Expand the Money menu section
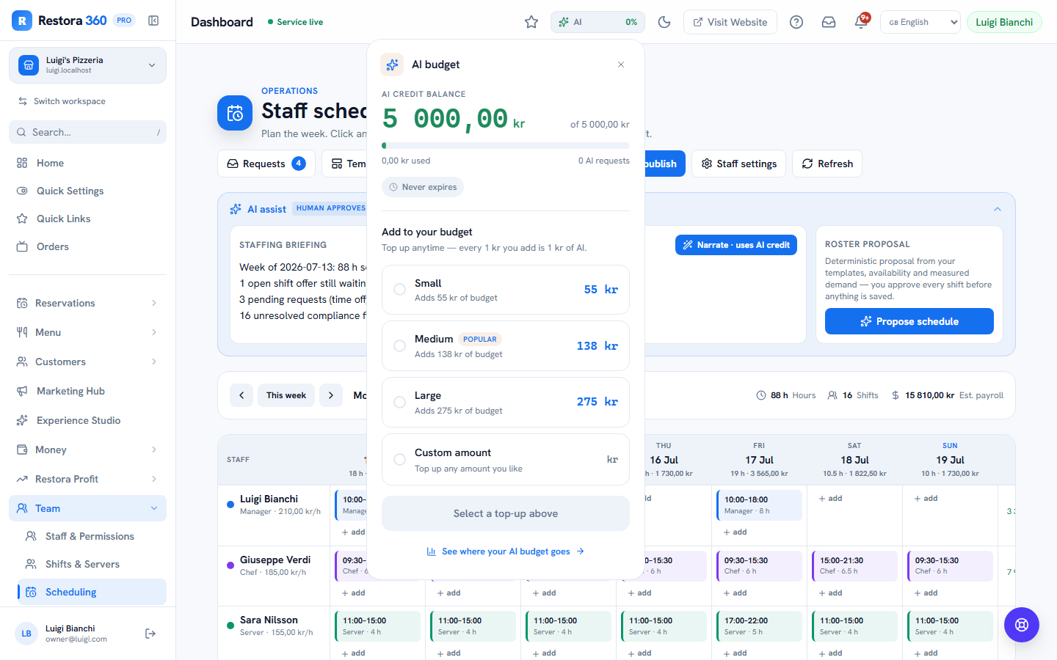 point(87,450)
